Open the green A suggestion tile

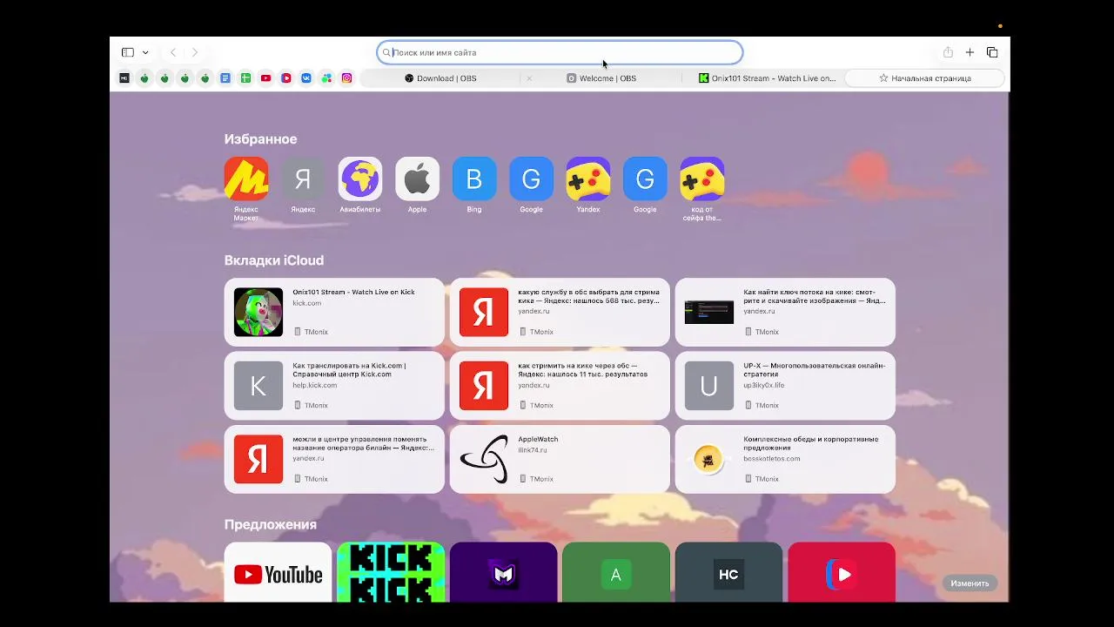616,572
